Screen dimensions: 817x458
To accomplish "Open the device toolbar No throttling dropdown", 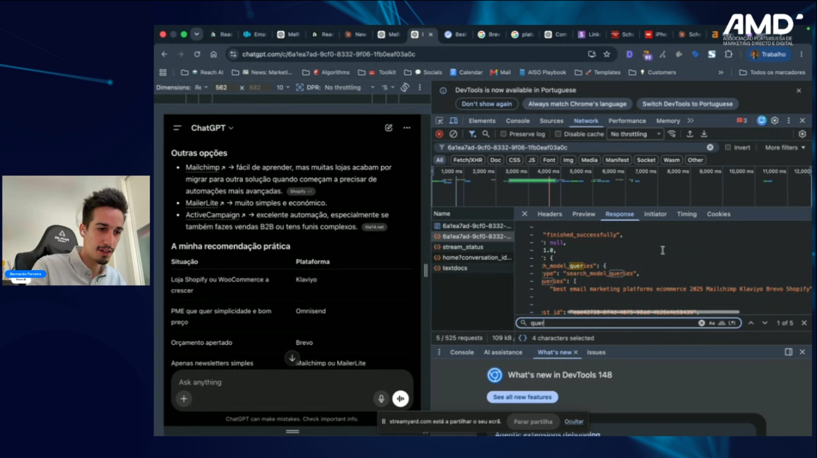I will tap(349, 87).
